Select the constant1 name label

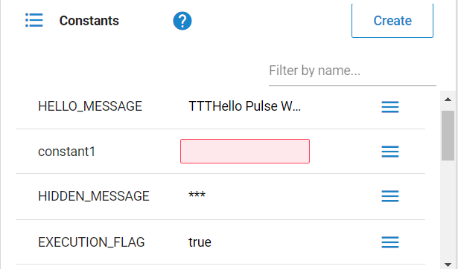tap(66, 152)
